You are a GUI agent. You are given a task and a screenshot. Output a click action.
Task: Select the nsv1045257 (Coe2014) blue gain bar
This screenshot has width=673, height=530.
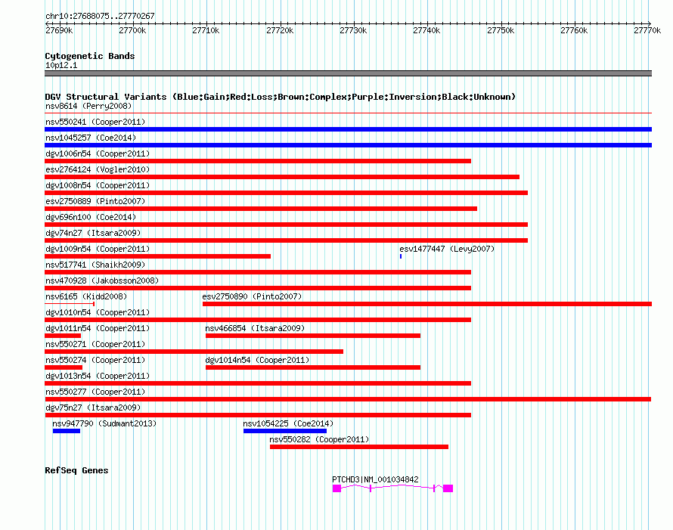[348, 145]
